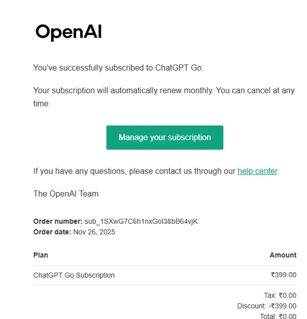Select the order number sub_1SXwG7C6h1nxGoI38bB64vjK

point(141,221)
